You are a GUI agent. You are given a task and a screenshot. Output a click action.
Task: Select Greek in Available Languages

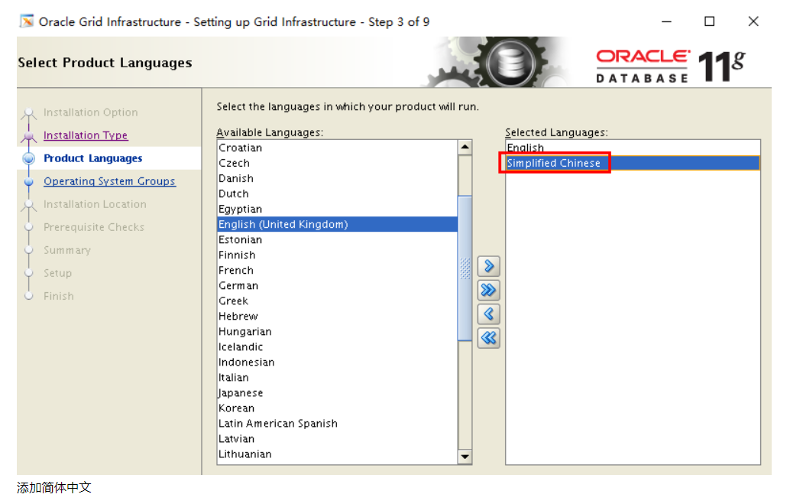tap(337, 301)
